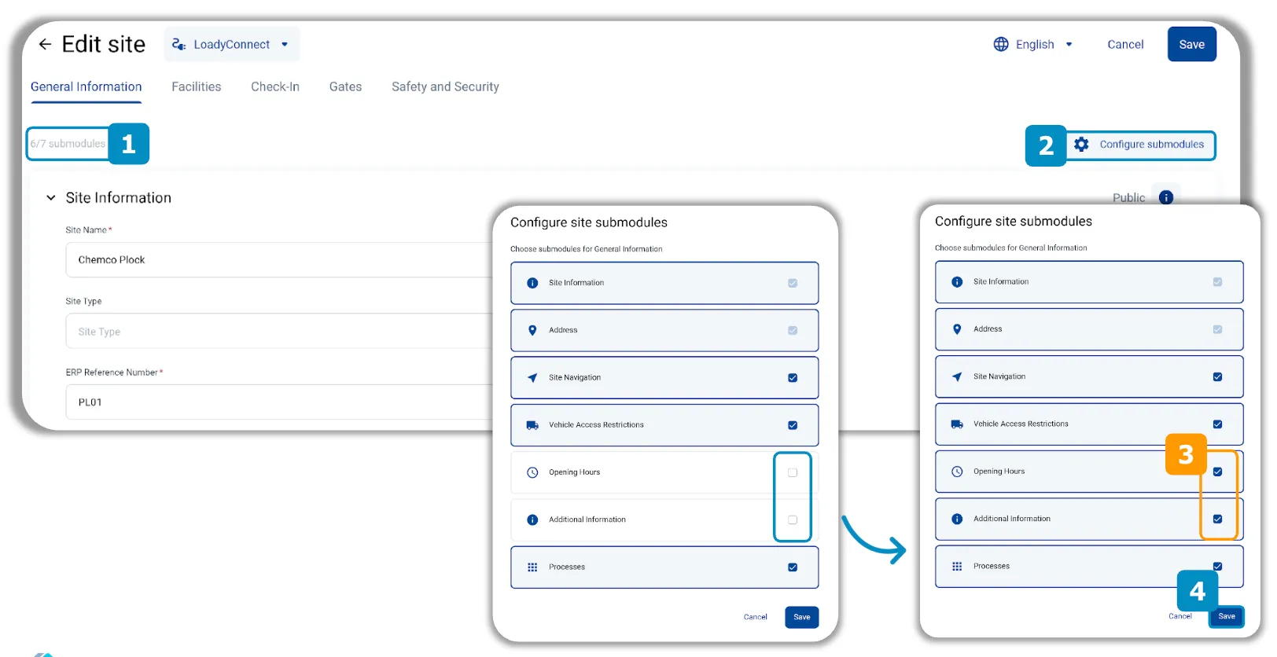Click the Opening Hours clock icon in right dialog
Screen dimensions: 1277x657
click(x=957, y=472)
